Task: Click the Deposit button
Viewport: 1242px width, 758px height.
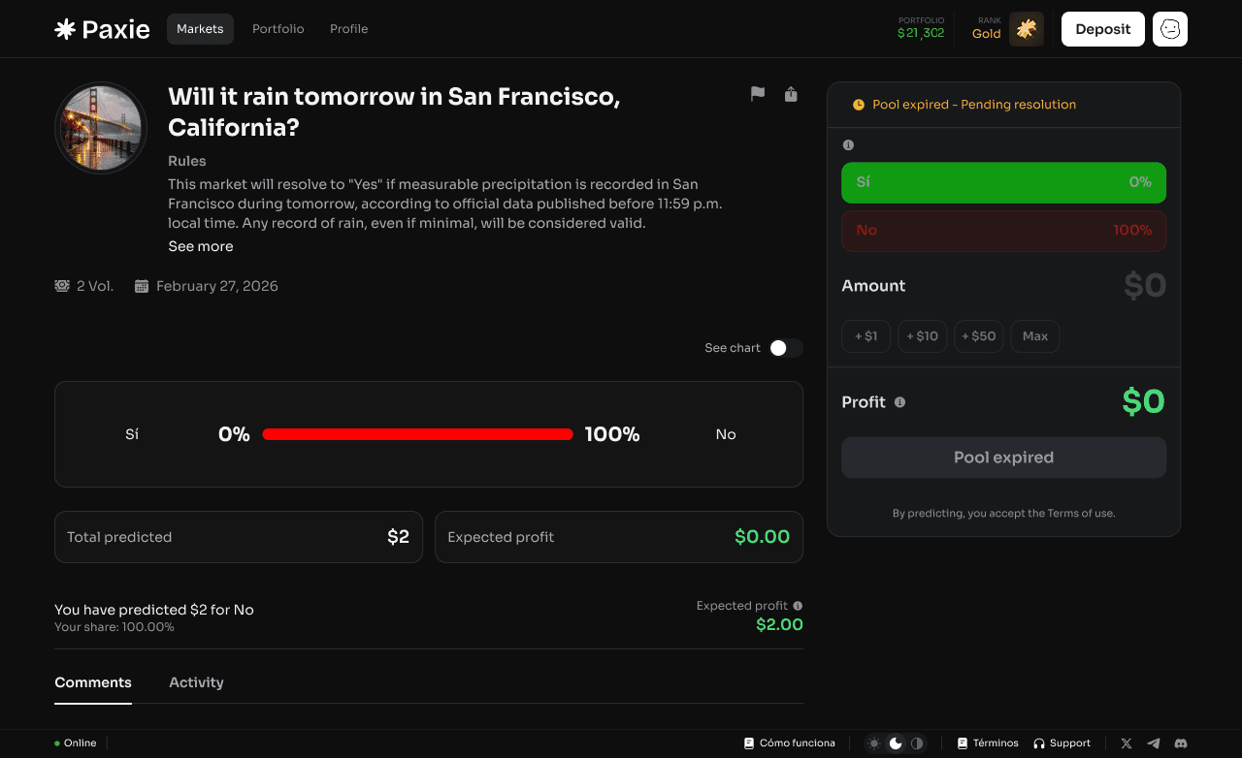Action: click(1103, 29)
